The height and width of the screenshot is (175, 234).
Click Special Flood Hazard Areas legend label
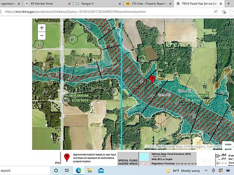[128, 162]
